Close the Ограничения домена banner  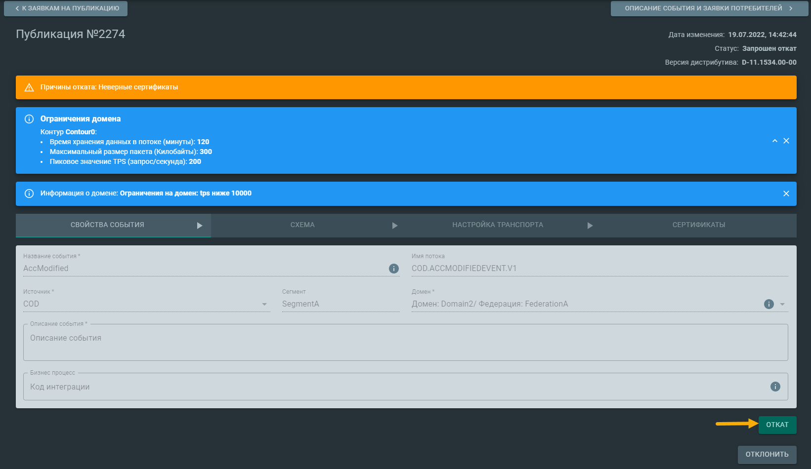786,141
